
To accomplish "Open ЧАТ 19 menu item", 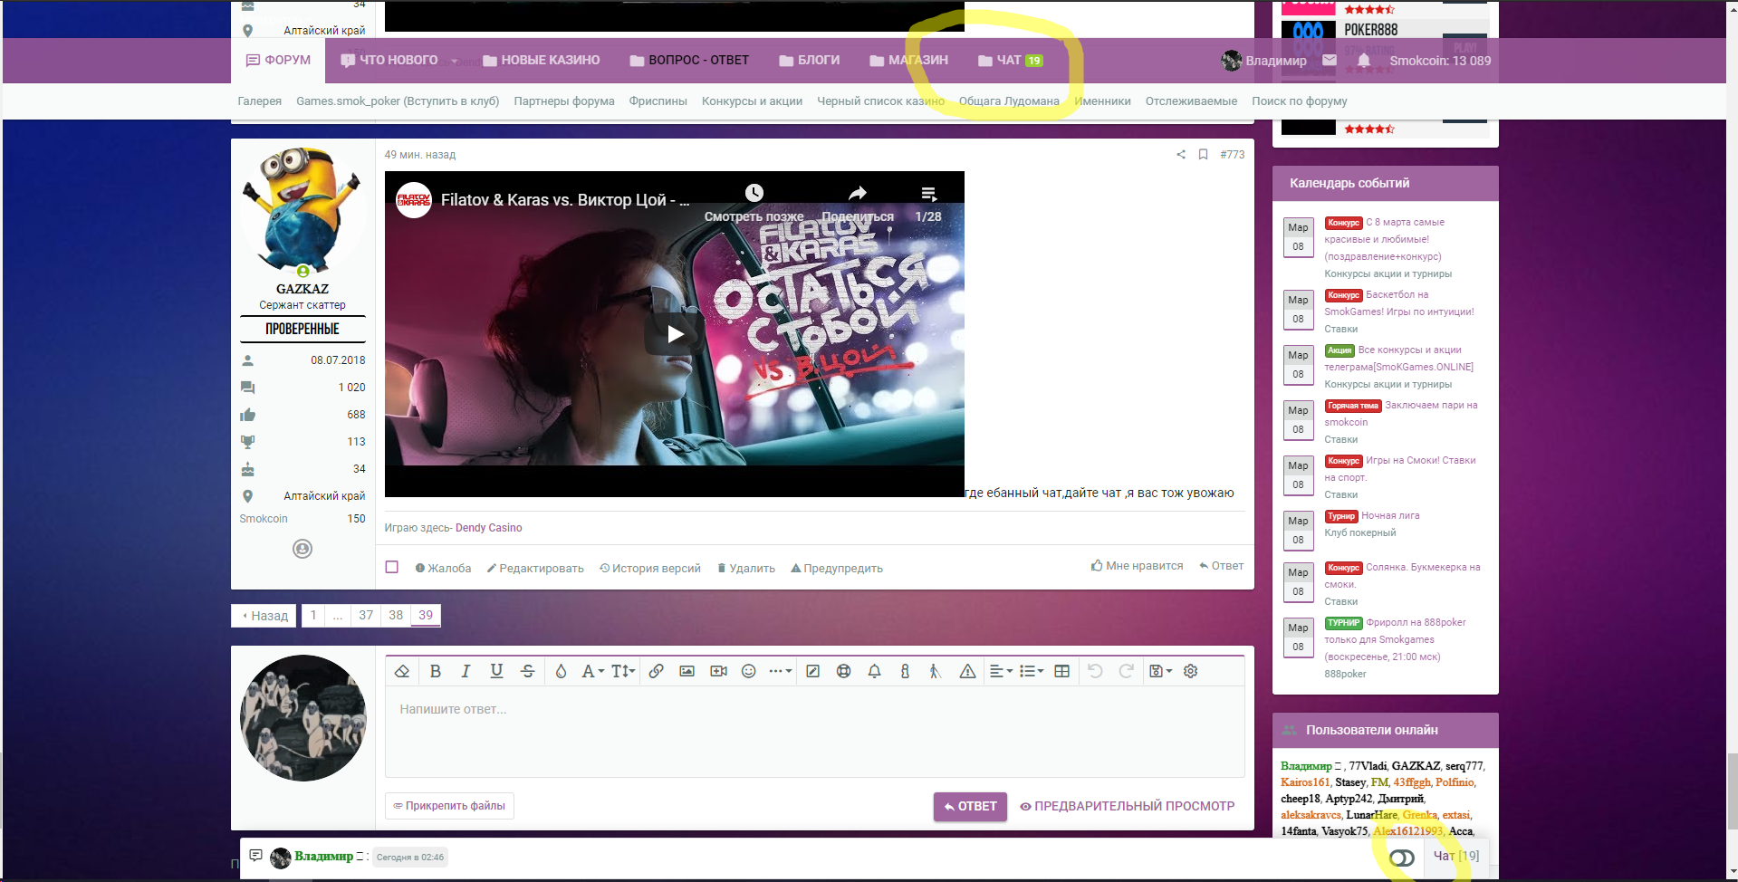I will point(1011,60).
